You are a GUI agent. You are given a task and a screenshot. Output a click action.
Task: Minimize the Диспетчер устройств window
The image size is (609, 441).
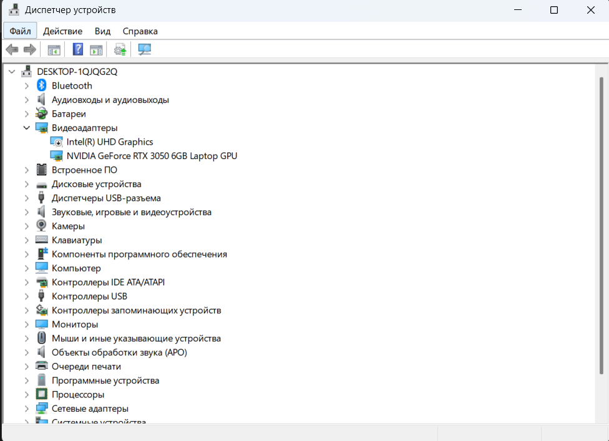(518, 10)
